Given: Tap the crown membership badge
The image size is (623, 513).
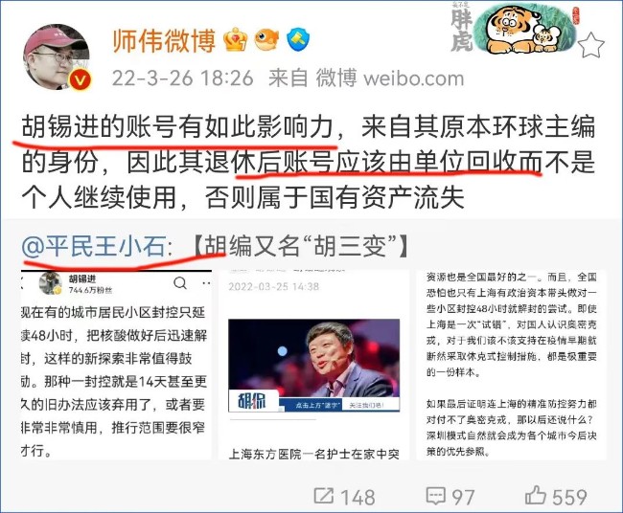Looking at the screenshot, I should pyautogui.click(x=235, y=39).
